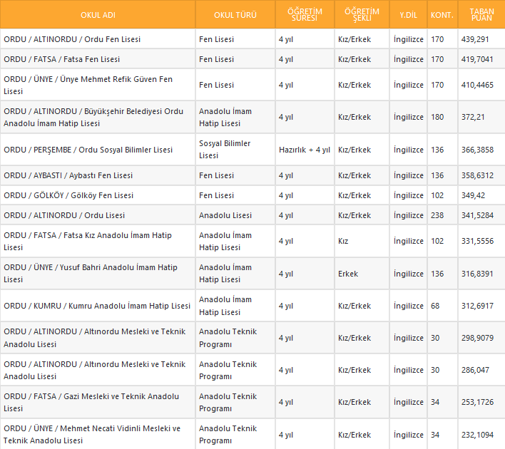Click the OKUL TÜRÜ column header
The image size is (505, 449).
coord(235,15)
